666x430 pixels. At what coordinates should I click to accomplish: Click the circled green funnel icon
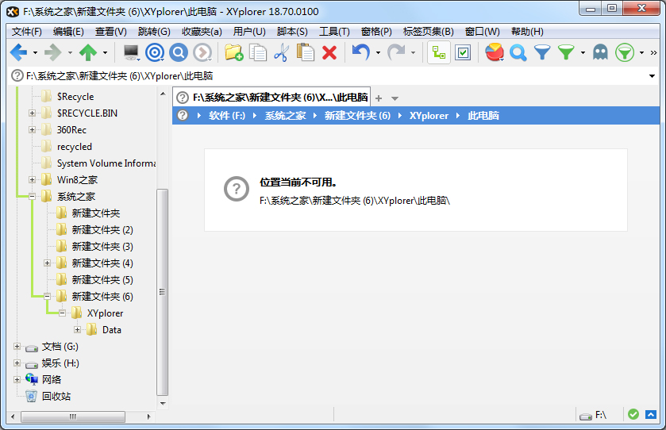click(x=625, y=52)
